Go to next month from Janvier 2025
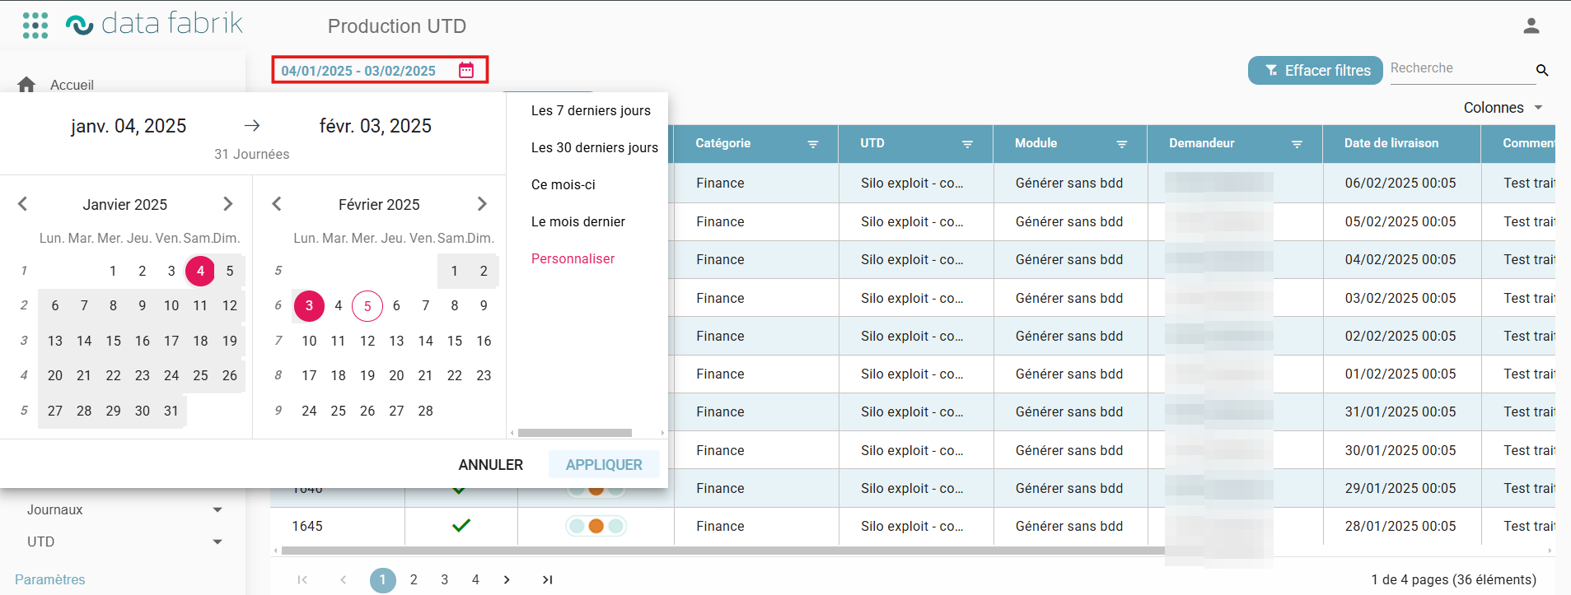This screenshot has height=595, width=1571. pyautogui.click(x=228, y=204)
